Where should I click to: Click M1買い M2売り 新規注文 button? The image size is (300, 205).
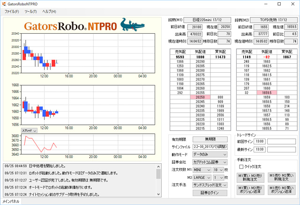pyautogui.click(x=250, y=177)
